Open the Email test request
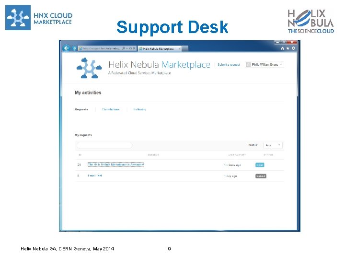Screen dimensions: 345x259 [x=95, y=176]
